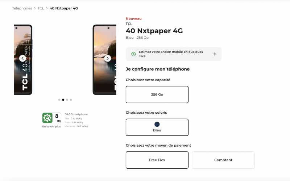Screen dimensions: 290x181
Task: Click the green repairability index icon
Action: 47,118
